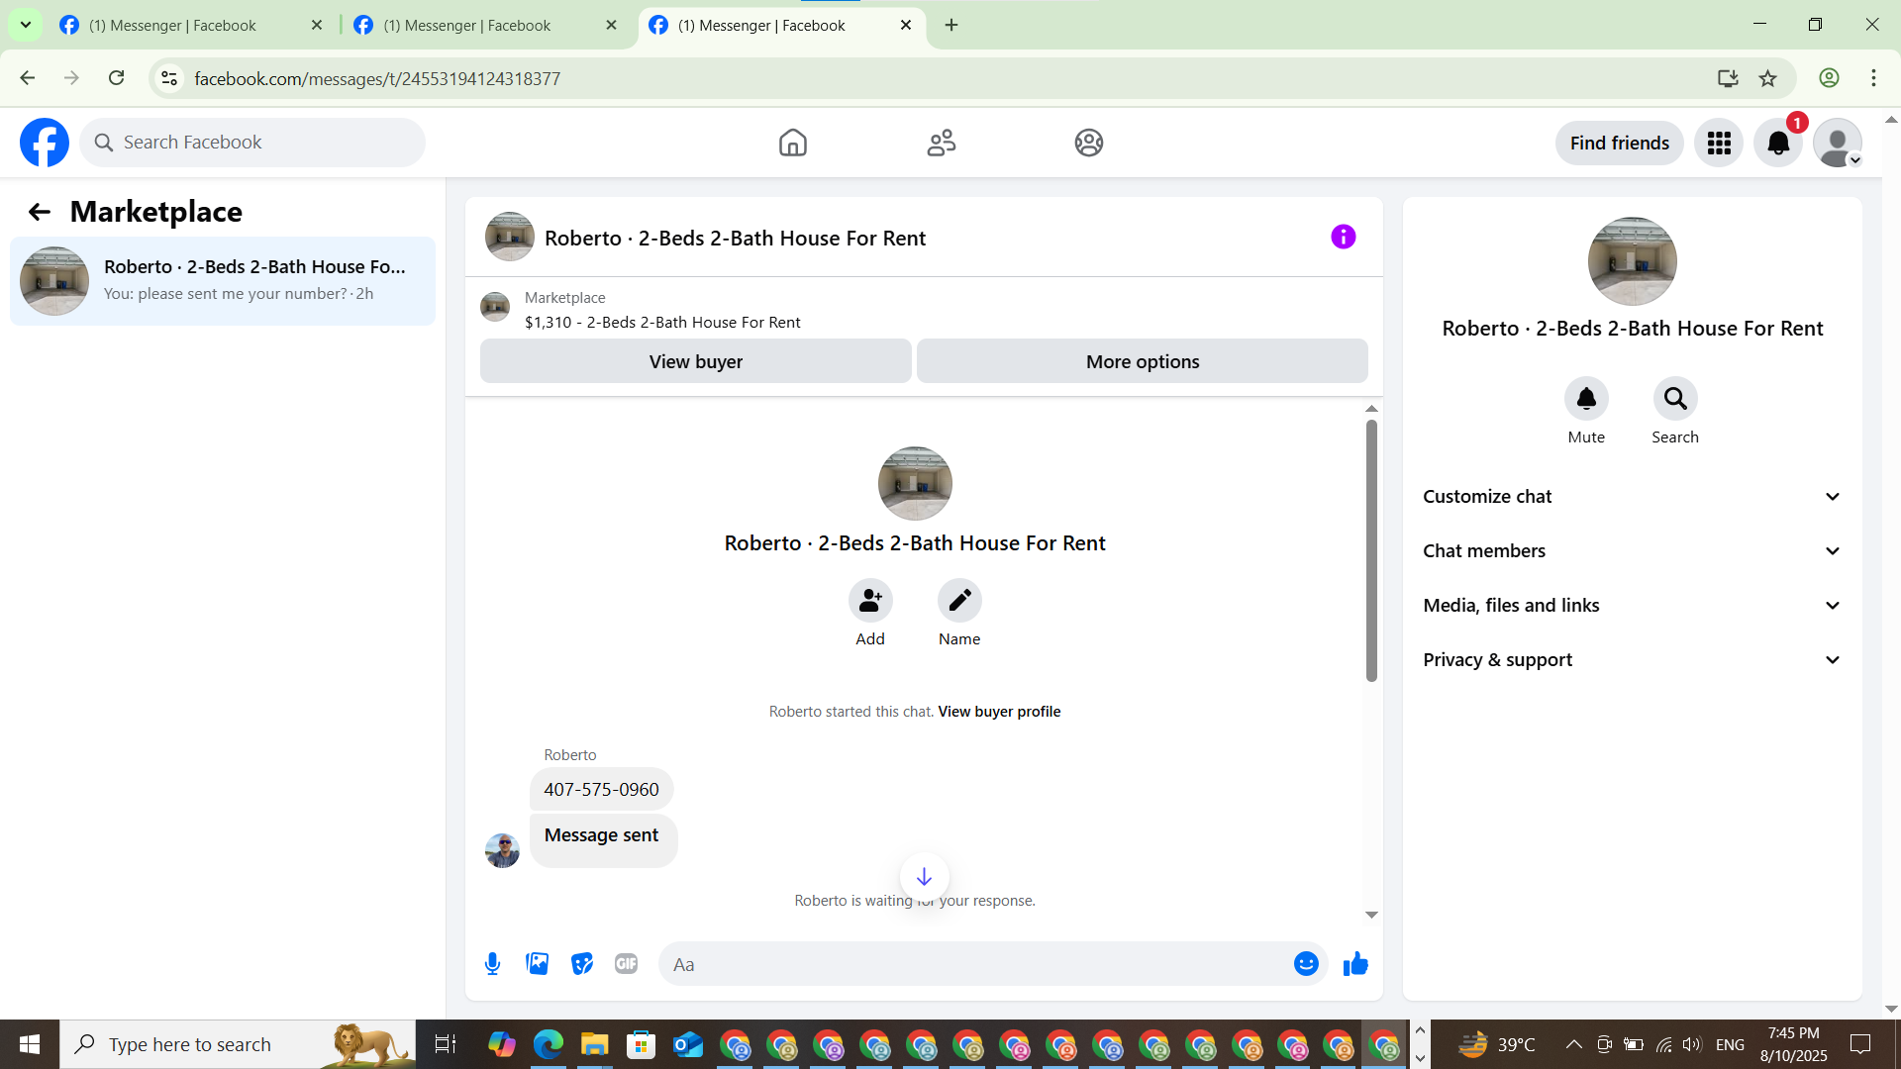Open the sticker picker icon
The width and height of the screenshot is (1901, 1069).
581,963
